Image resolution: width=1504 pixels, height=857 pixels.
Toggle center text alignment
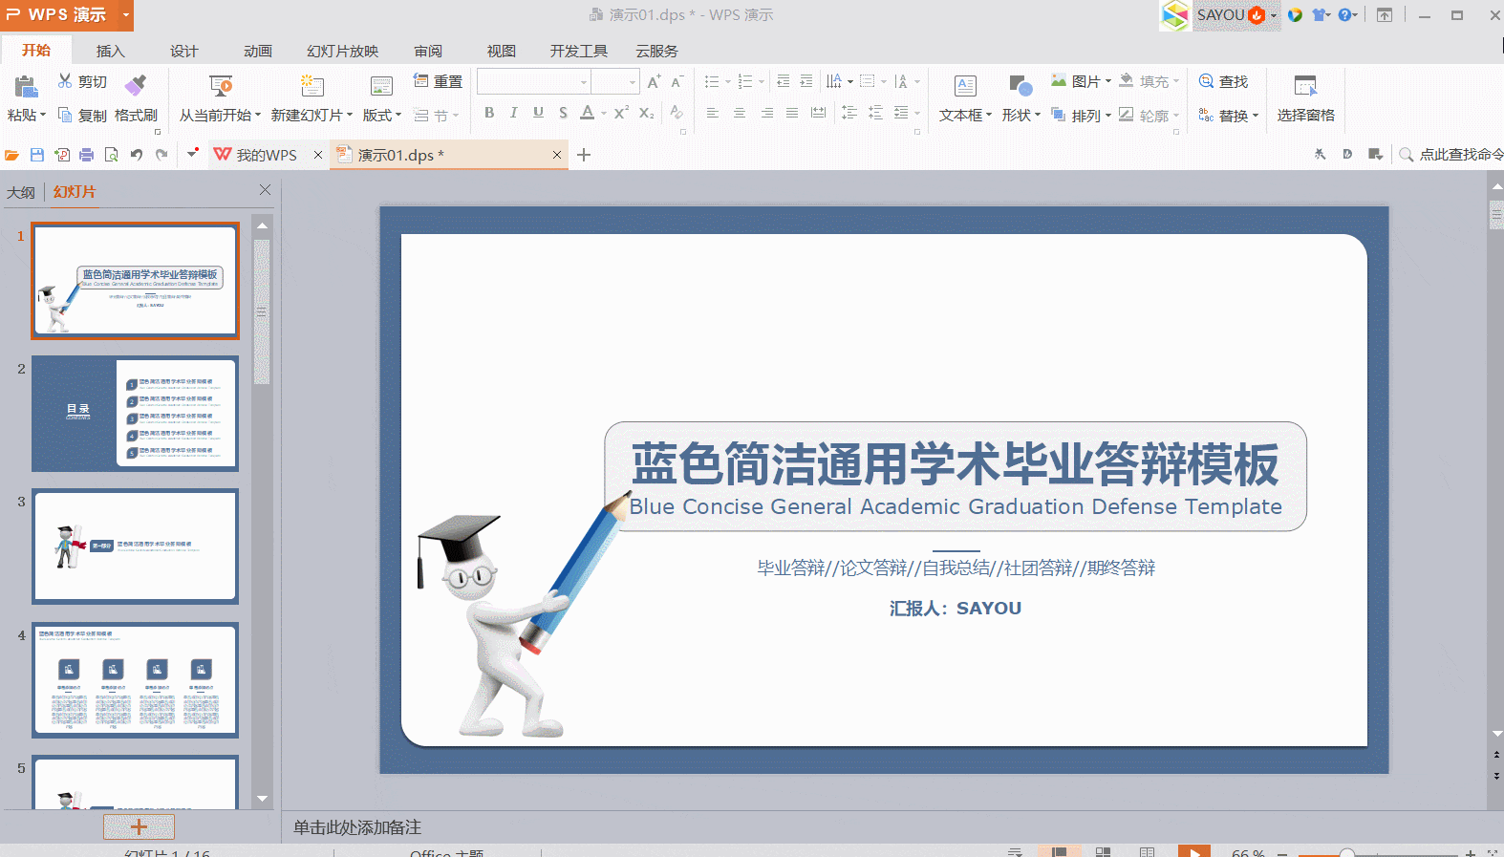[740, 113]
